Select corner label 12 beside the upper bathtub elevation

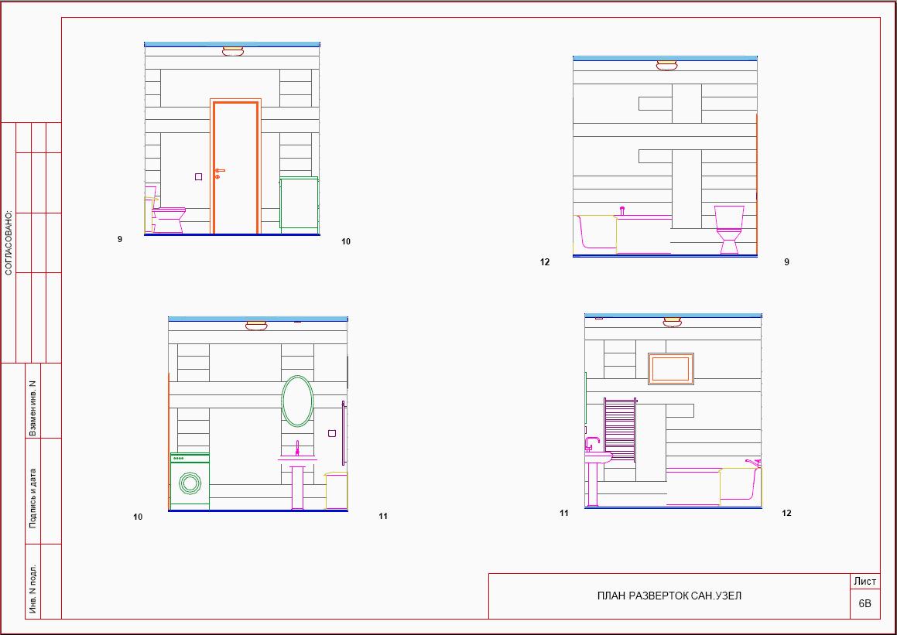545,262
